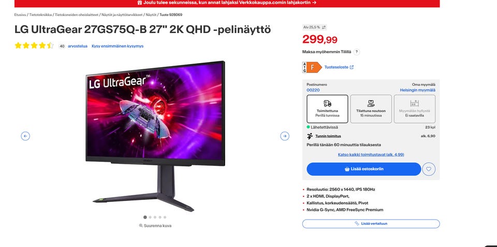Select the Myymälän hyllystä option

415,109
